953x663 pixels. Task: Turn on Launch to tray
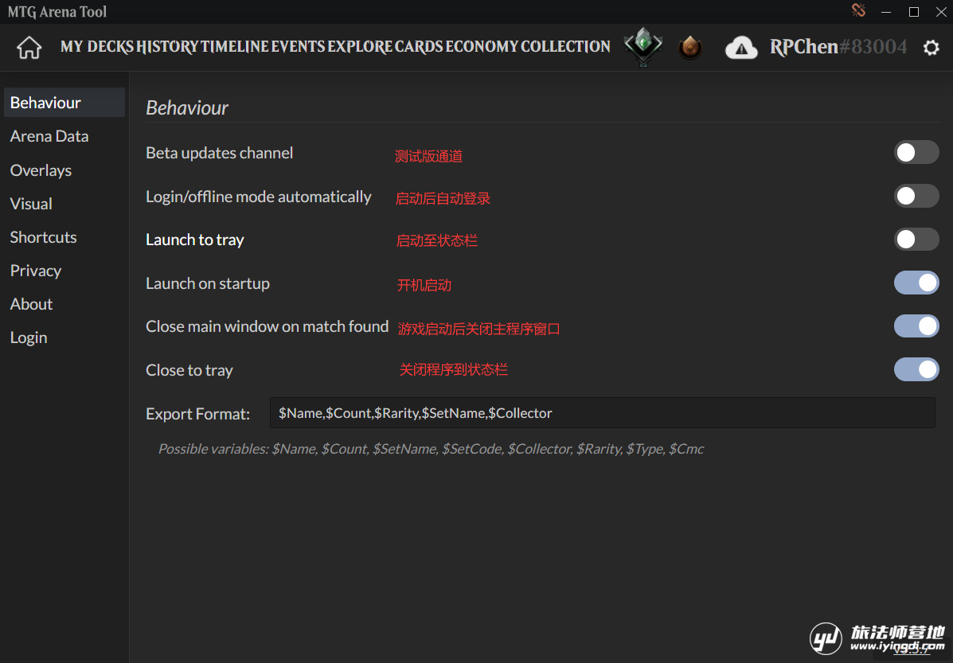pyautogui.click(x=916, y=239)
